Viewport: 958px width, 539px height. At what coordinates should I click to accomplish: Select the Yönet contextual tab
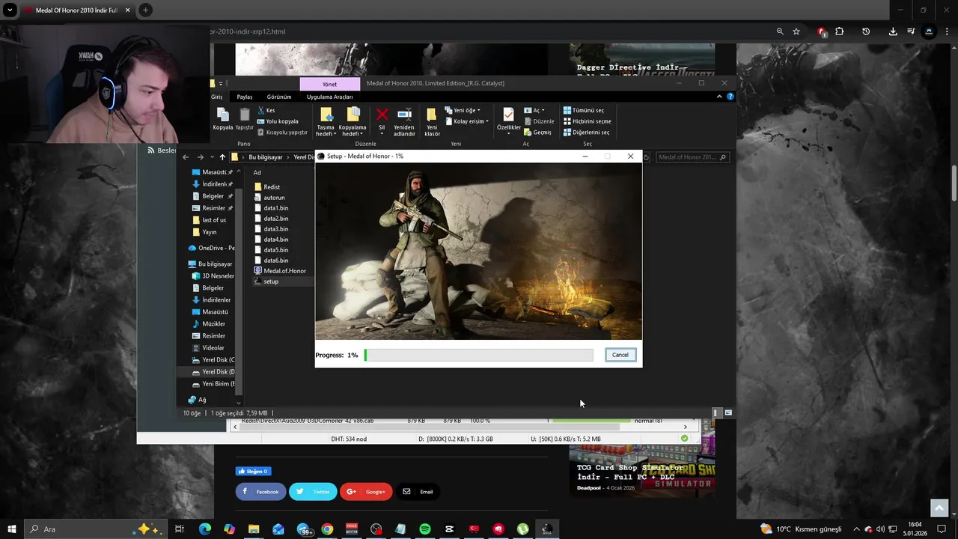[x=329, y=84]
